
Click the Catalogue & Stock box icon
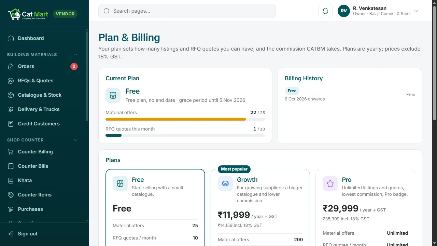coord(11,95)
